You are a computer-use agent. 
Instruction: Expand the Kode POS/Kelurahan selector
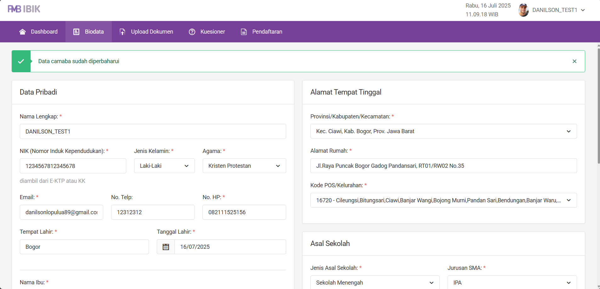[443, 200]
